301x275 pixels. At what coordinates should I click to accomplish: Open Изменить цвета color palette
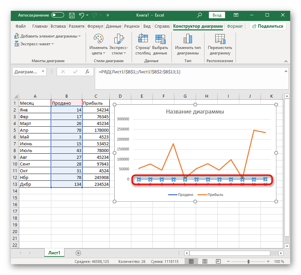pos(98,40)
